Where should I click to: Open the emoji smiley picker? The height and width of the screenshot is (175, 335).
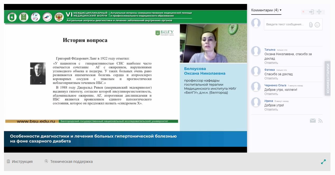click(x=317, y=25)
